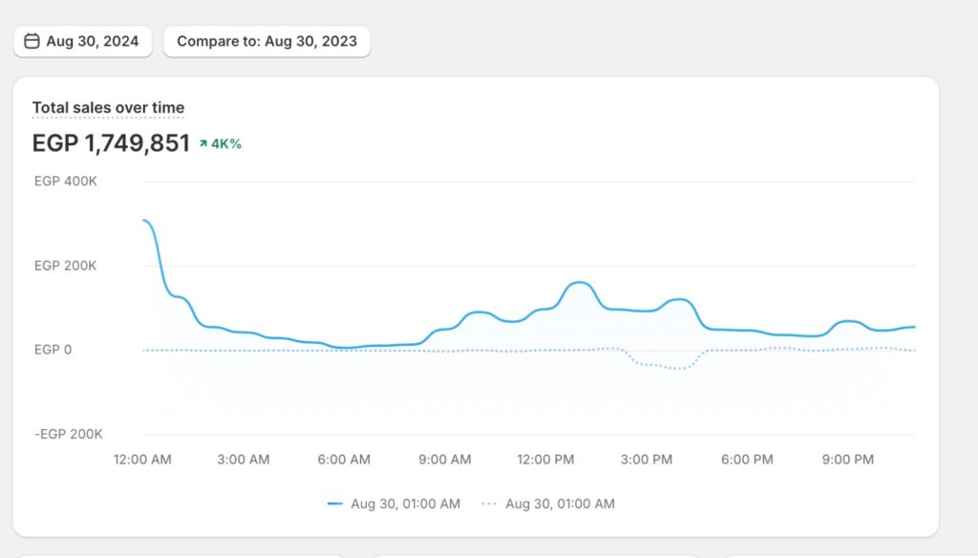The height and width of the screenshot is (558, 978).
Task: Open the Compare to: Aug 30, 2023 selector
Action: pos(266,41)
